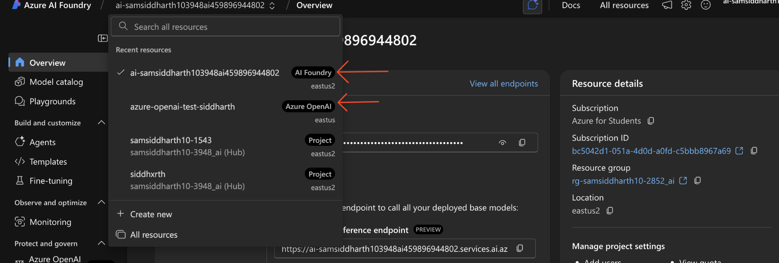This screenshot has height=263, width=779.
Task: Copy the Azure AI inference endpoint URL
Action: pyautogui.click(x=520, y=248)
